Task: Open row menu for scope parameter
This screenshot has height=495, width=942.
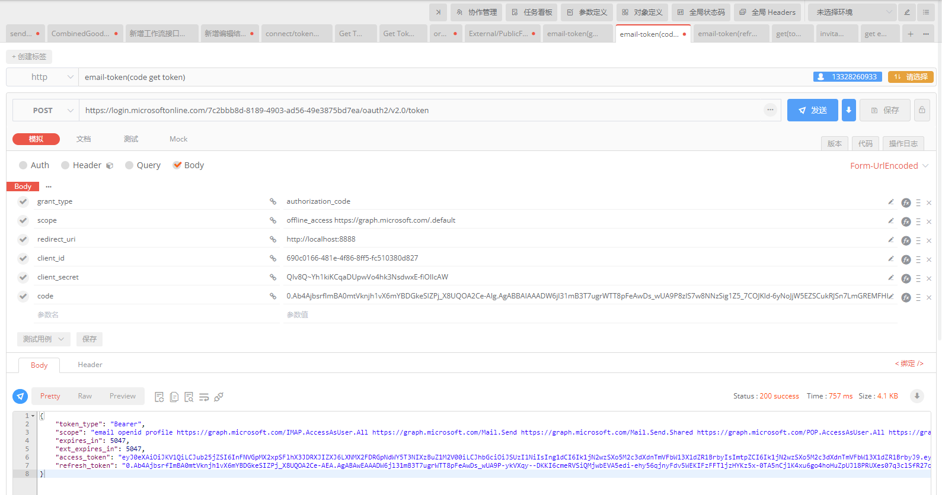Action: click(x=918, y=221)
